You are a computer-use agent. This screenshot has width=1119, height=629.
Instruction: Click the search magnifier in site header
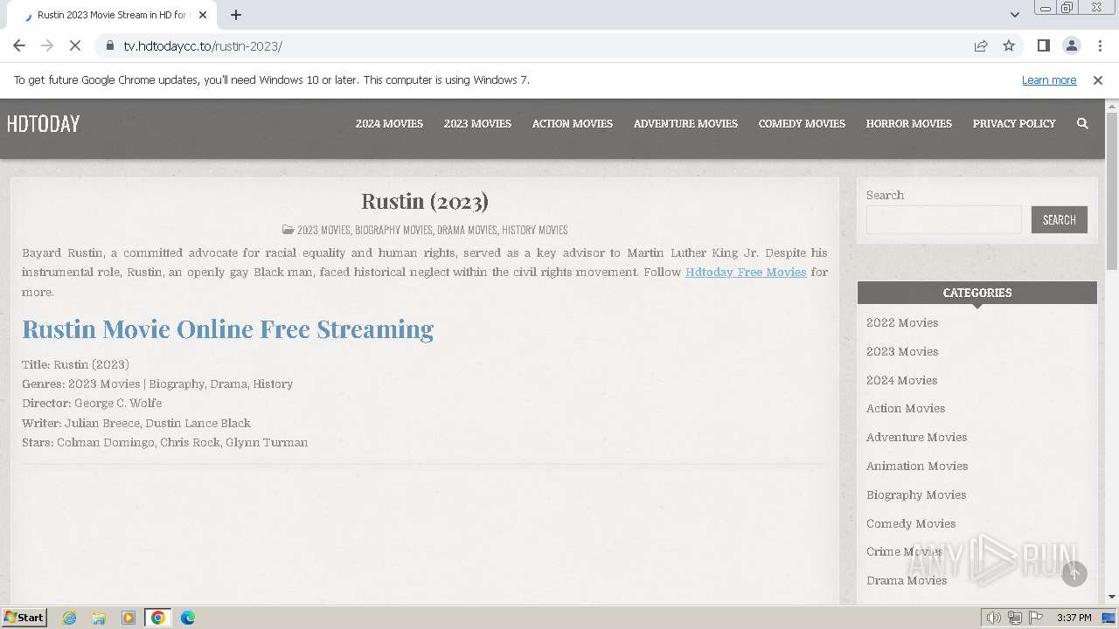(1082, 123)
